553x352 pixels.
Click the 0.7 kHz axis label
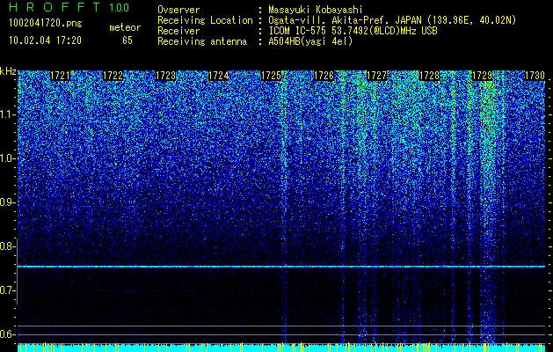(x=7, y=290)
